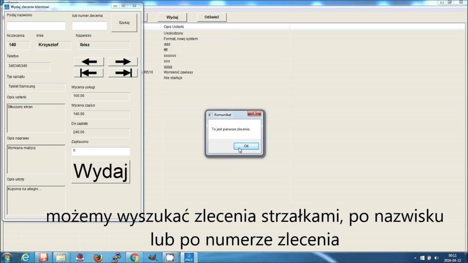Click the Opis usterki text area
Screen dimensions: 468x263
[36, 118]
